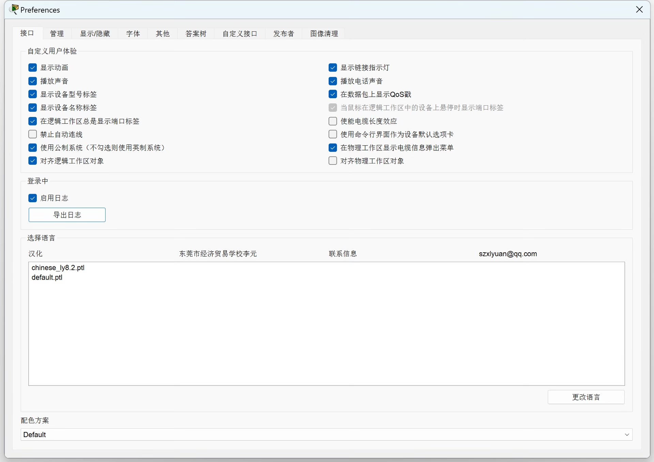Toggle the 播放声音 checkbox

[x=33, y=81]
